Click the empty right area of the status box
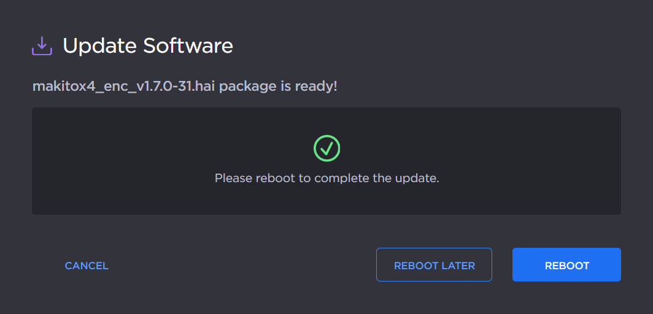Image resolution: width=653 pixels, height=314 pixels. click(x=540, y=161)
